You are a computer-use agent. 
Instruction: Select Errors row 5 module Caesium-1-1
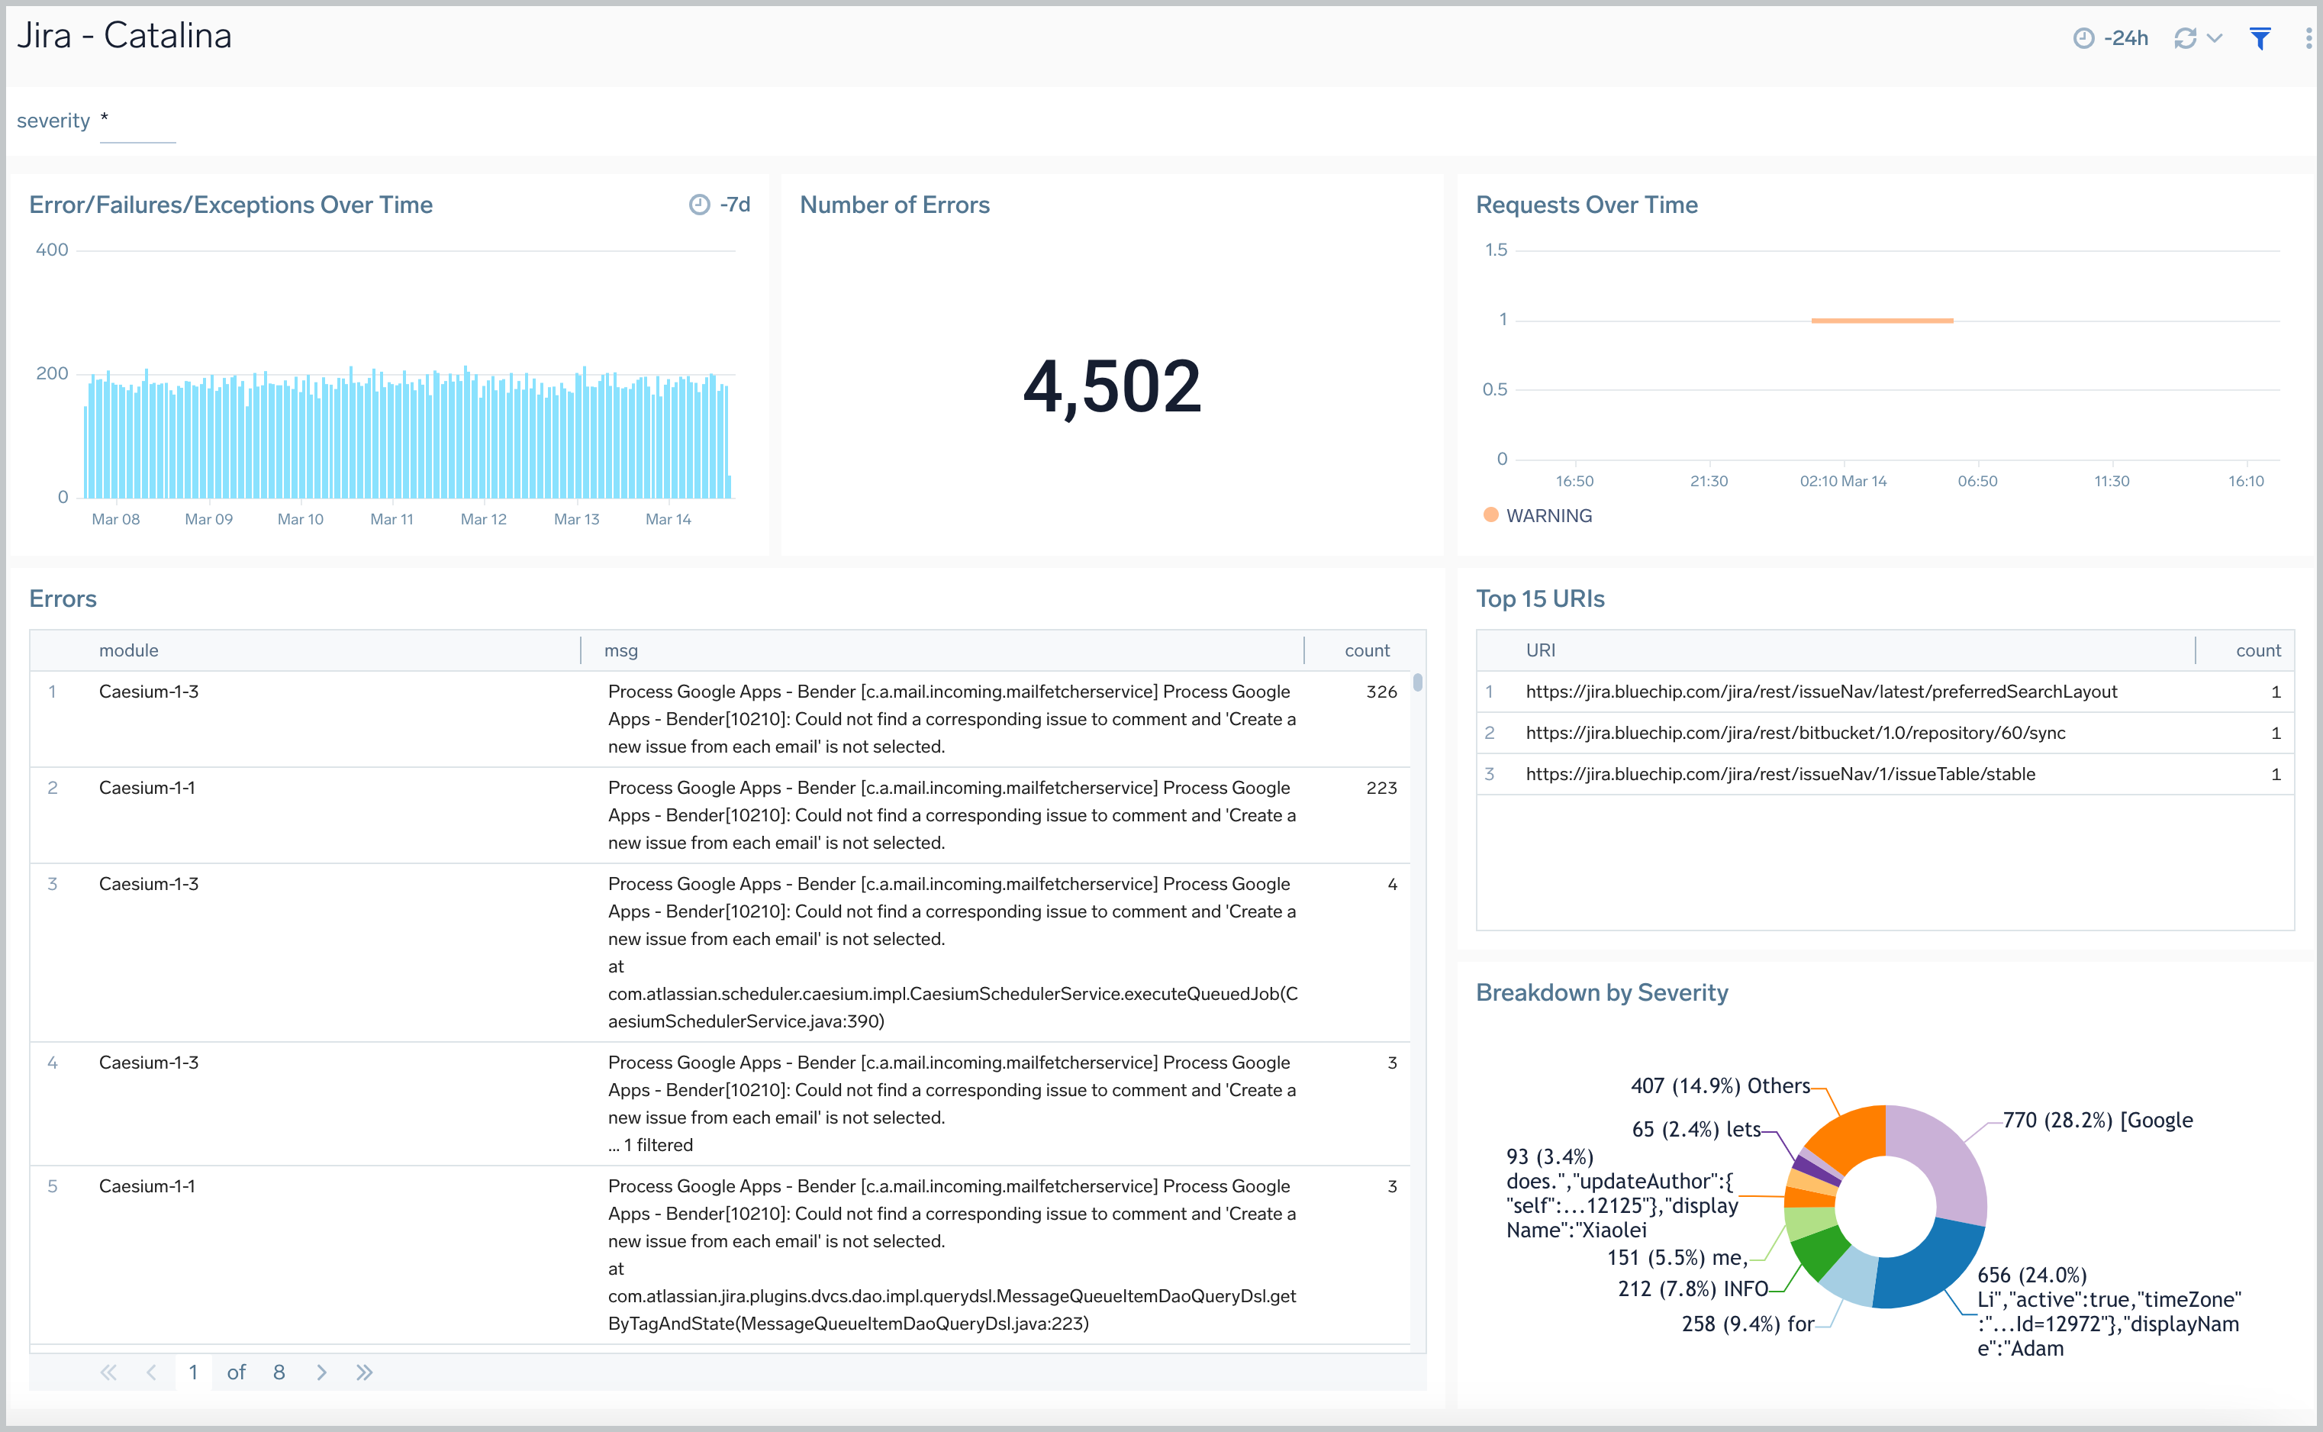[147, 1185]
